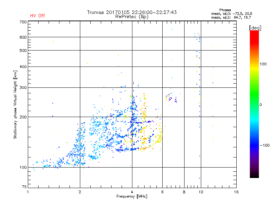Viewport: 278px width, 209px height.
Task: Click the 'Frequency [MHz]' axis title
Action: pyautogui.click(x=132, y=196)
